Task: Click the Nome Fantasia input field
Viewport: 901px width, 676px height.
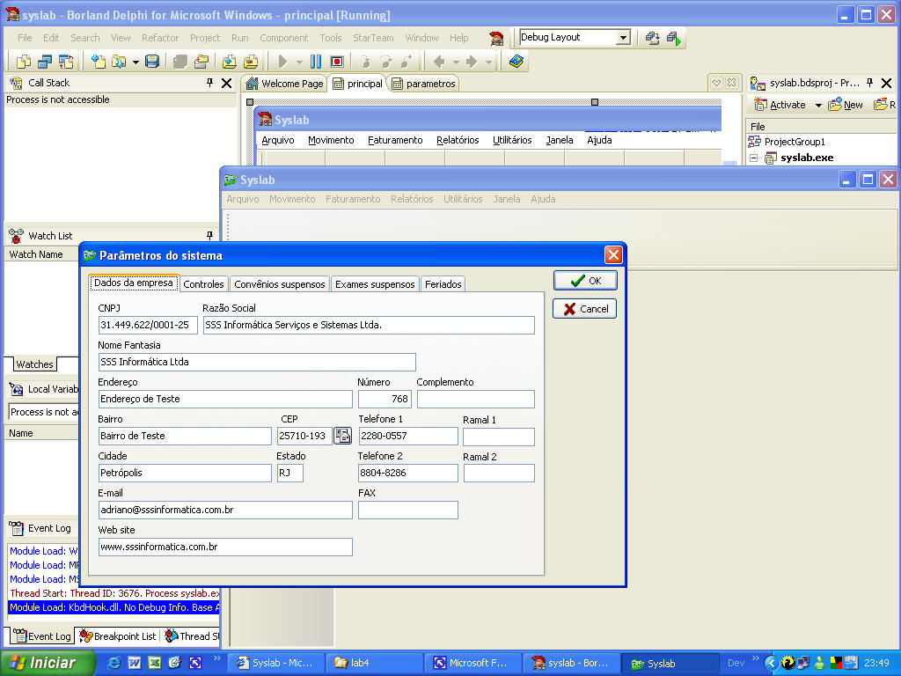Action: pyautogui.click(x=257, y=362)
